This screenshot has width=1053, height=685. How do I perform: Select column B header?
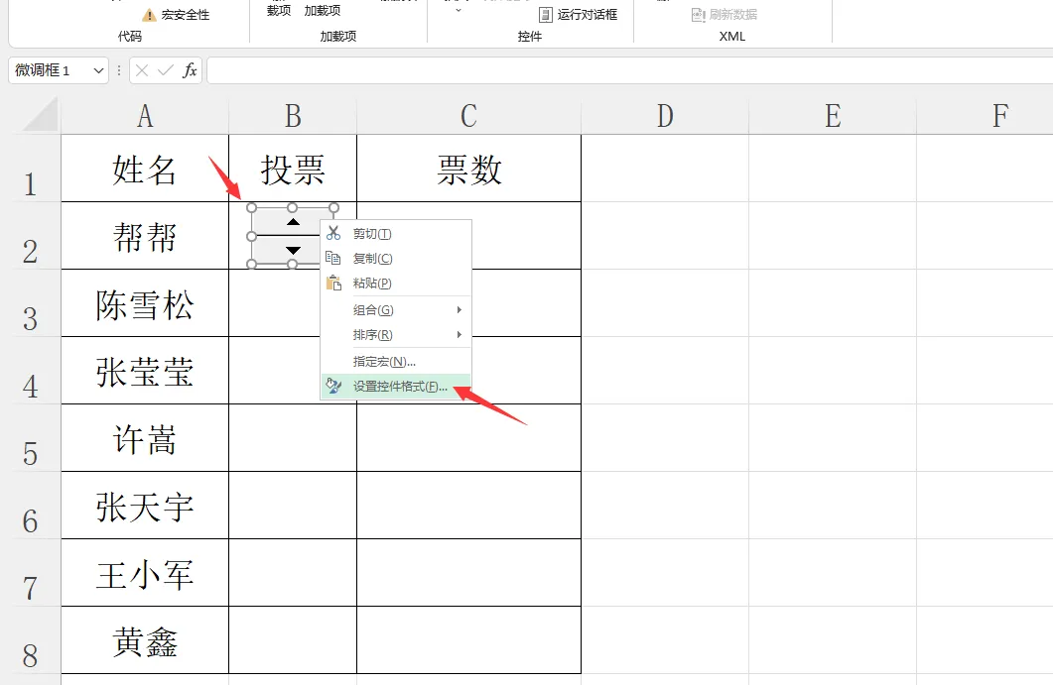(293, 116)
